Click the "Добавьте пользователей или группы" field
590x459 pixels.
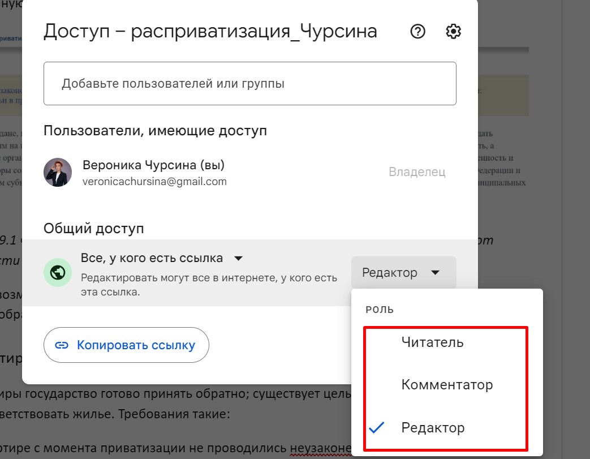249,84
